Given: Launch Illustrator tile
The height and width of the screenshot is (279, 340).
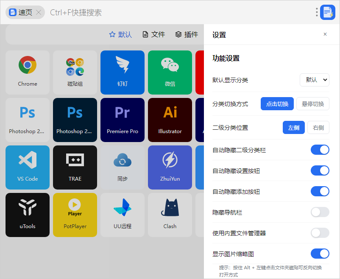Looking at the screenshot, I should tap(170, 120).
